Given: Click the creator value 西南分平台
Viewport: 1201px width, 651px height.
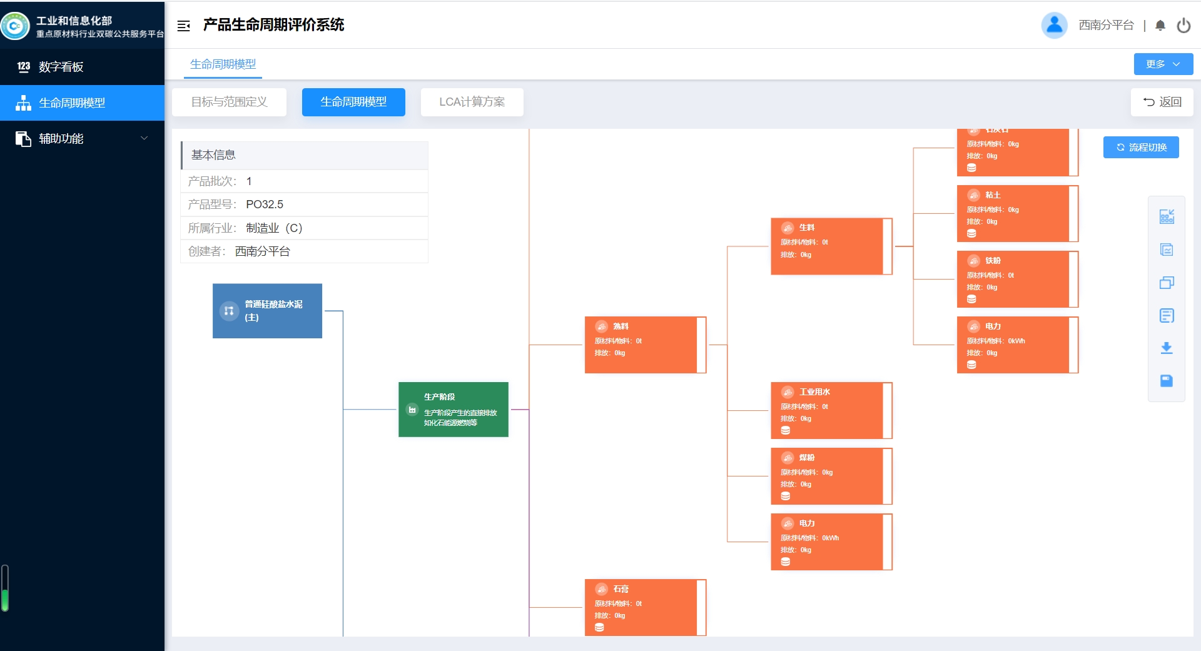Looking at the screenshot, I should (262, 251).
